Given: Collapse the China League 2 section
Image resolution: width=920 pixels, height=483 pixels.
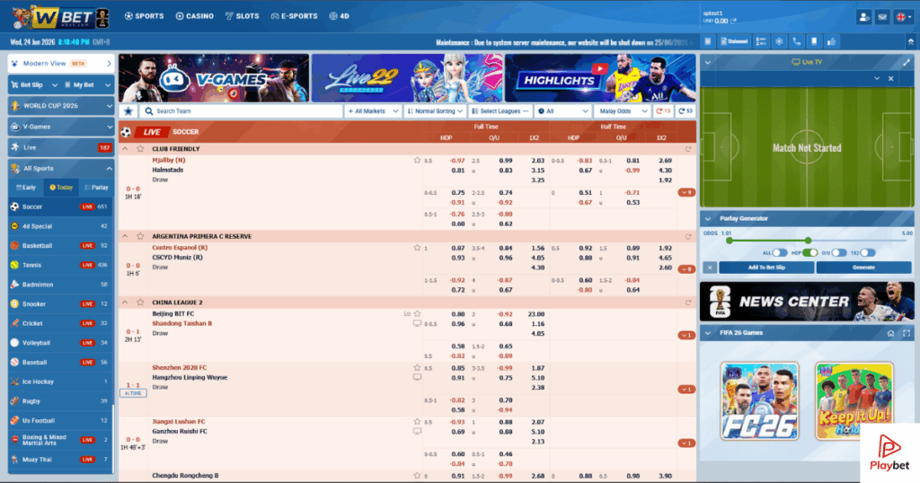Looking at the screenshot, I should (125, 303).
